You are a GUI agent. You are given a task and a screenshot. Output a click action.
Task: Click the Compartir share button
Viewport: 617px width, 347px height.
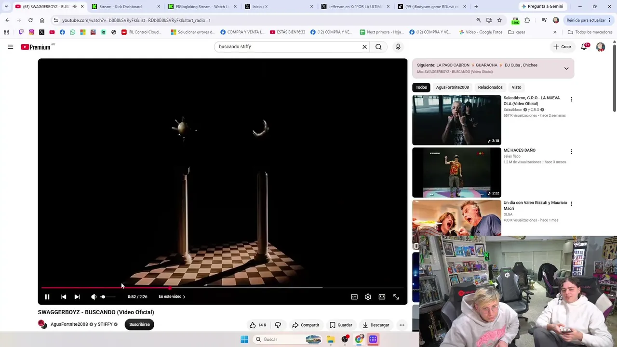tap(306, 325)
